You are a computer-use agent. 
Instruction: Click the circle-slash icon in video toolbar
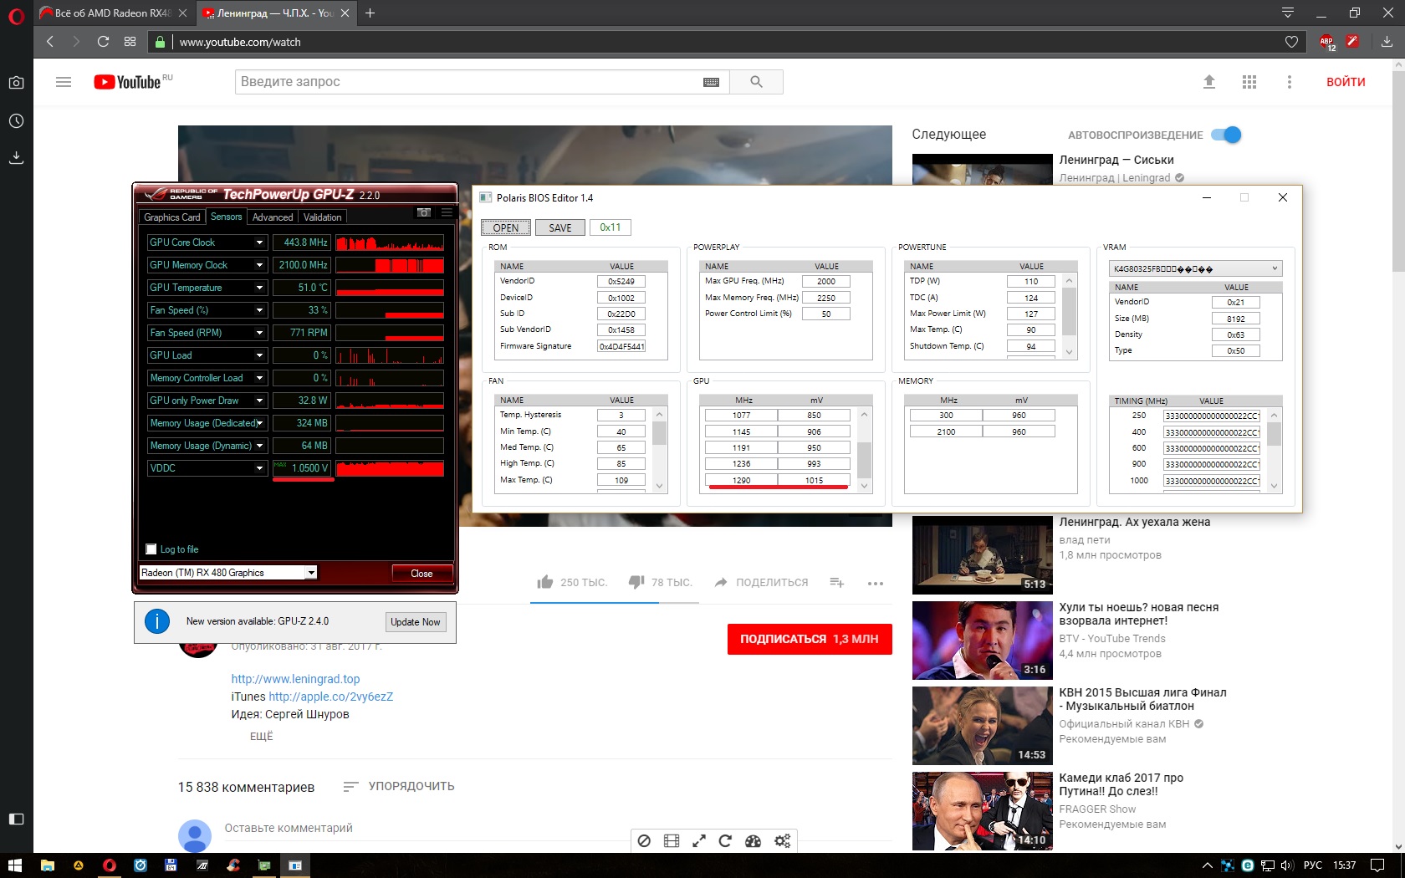click(x=644, y=840)
